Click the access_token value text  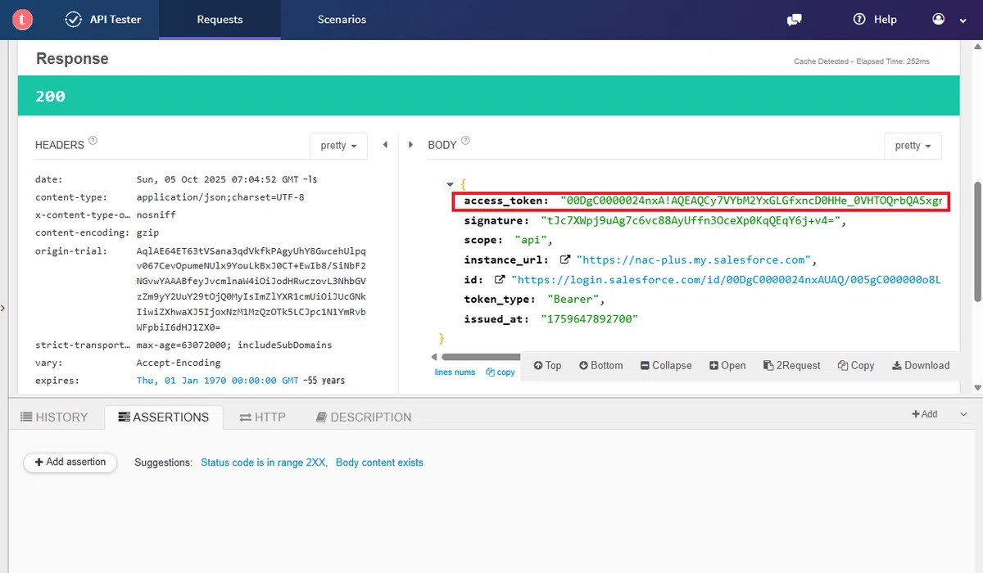(752, 201)
